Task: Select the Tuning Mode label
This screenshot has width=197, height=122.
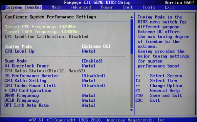Action: pos(18,46)
